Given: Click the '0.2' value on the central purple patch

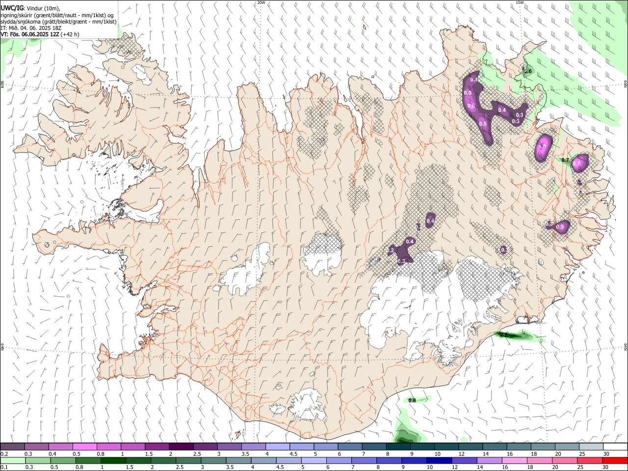Looking at the screenshot, I should (391, 251).
